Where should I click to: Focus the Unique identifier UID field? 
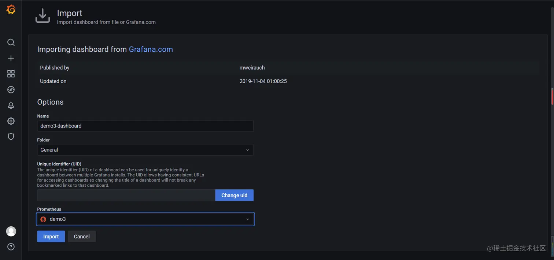[x=126, y=195]
